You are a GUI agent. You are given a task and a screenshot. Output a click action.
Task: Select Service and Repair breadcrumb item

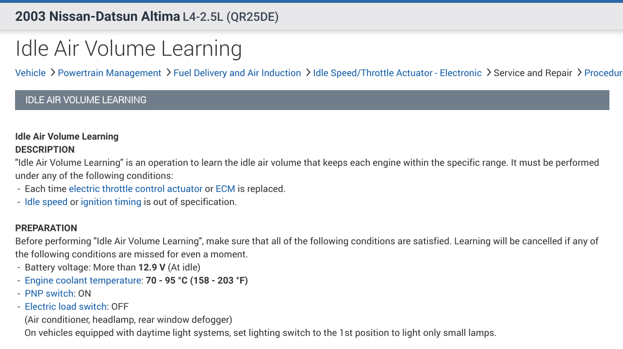533,73
